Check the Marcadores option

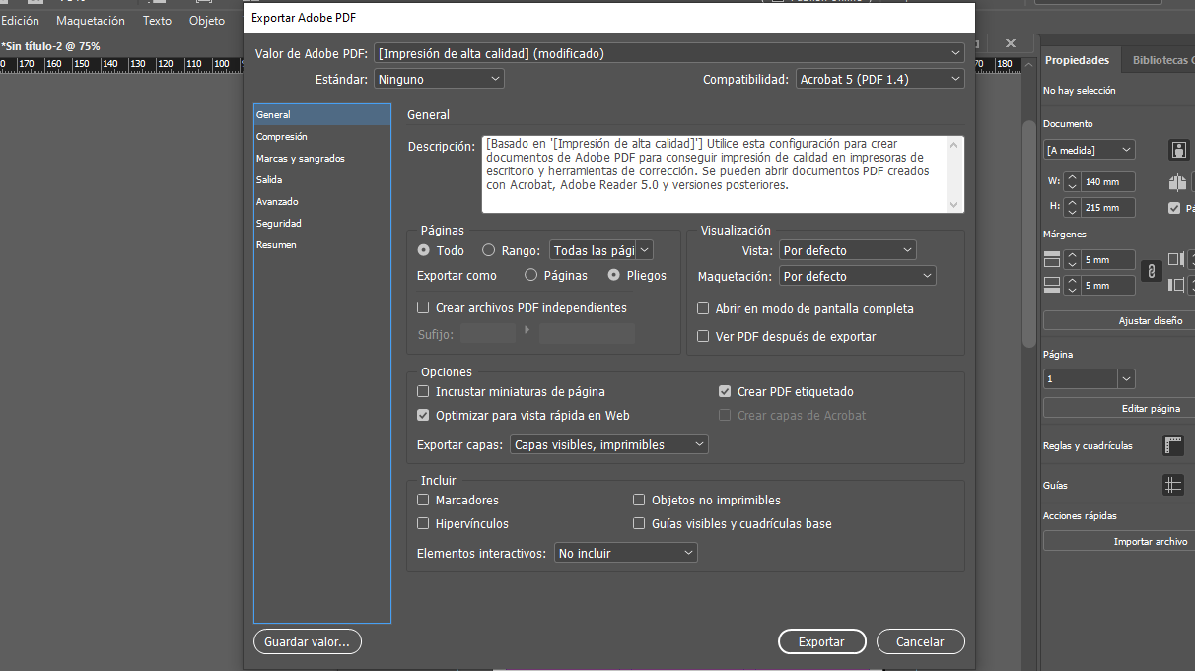[424, 501]
